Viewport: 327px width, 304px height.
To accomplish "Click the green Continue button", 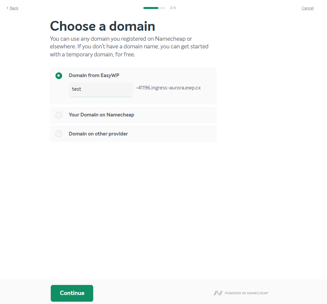I will [72, 293].
